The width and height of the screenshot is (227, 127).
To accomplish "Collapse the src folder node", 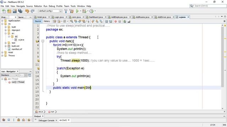I will (x=6, y=34).
